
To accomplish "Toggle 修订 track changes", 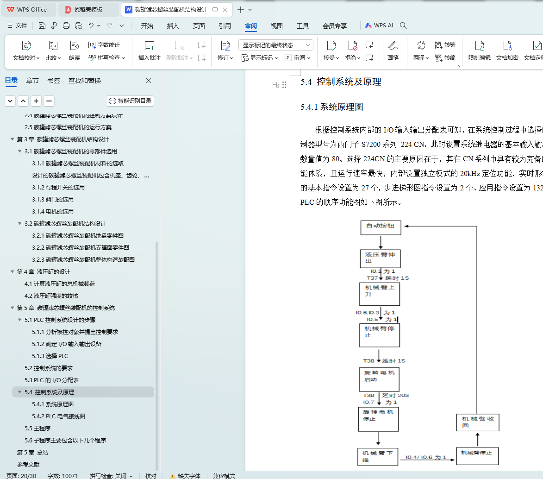I will click(x=225, y=50).
